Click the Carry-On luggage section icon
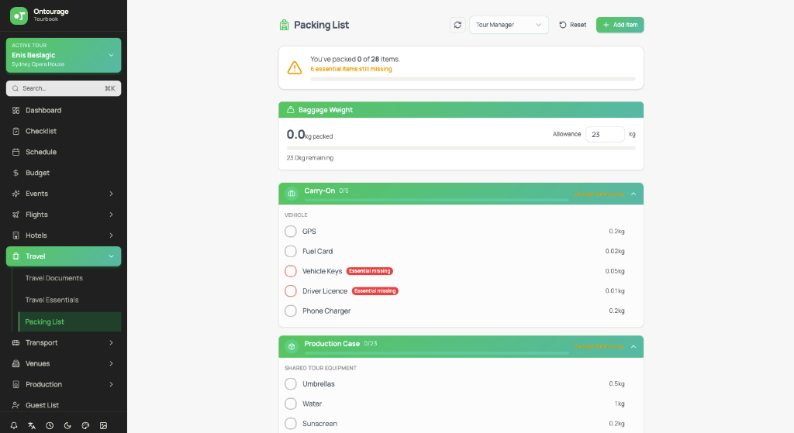The width and height of the screenshot is (794, 433). click(292, 193)
